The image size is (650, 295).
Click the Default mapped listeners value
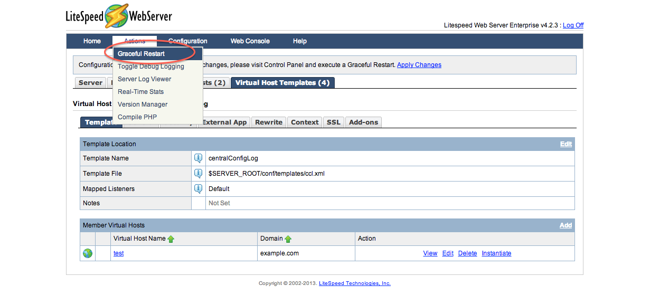point(219,188)
